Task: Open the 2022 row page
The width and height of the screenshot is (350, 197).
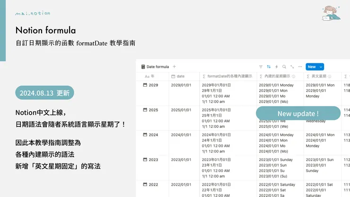Action: 153,185
